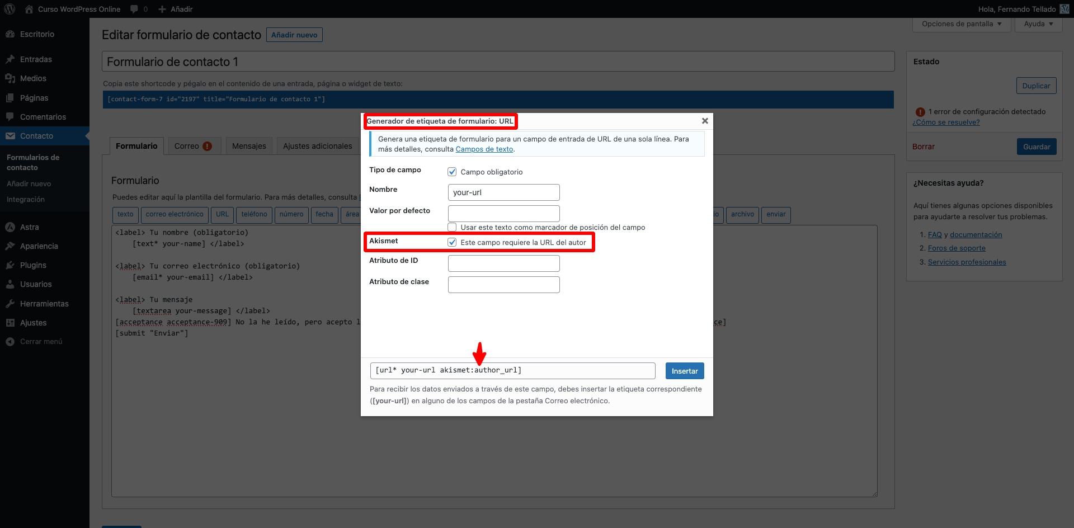Close the URL tag generator dialog

click(x=705, y=121)
